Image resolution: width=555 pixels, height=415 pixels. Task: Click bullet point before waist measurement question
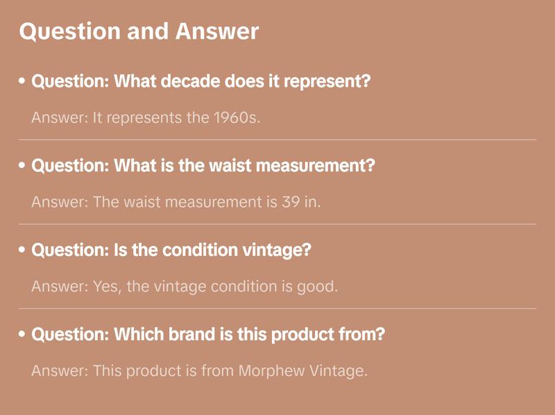point(23,167)
